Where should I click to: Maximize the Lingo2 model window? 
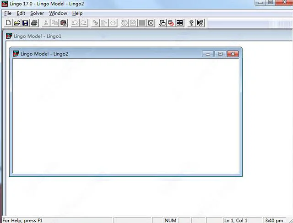tap(220, 54)
